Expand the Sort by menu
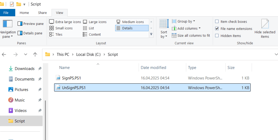The height and width of the screenshot is (140, 278). click(x=164, y=34)
